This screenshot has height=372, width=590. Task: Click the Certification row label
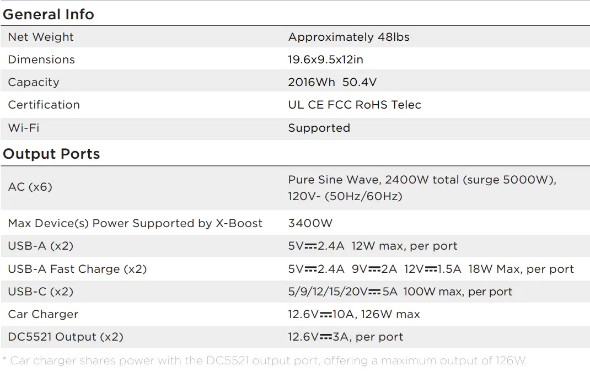coord(44,105)
